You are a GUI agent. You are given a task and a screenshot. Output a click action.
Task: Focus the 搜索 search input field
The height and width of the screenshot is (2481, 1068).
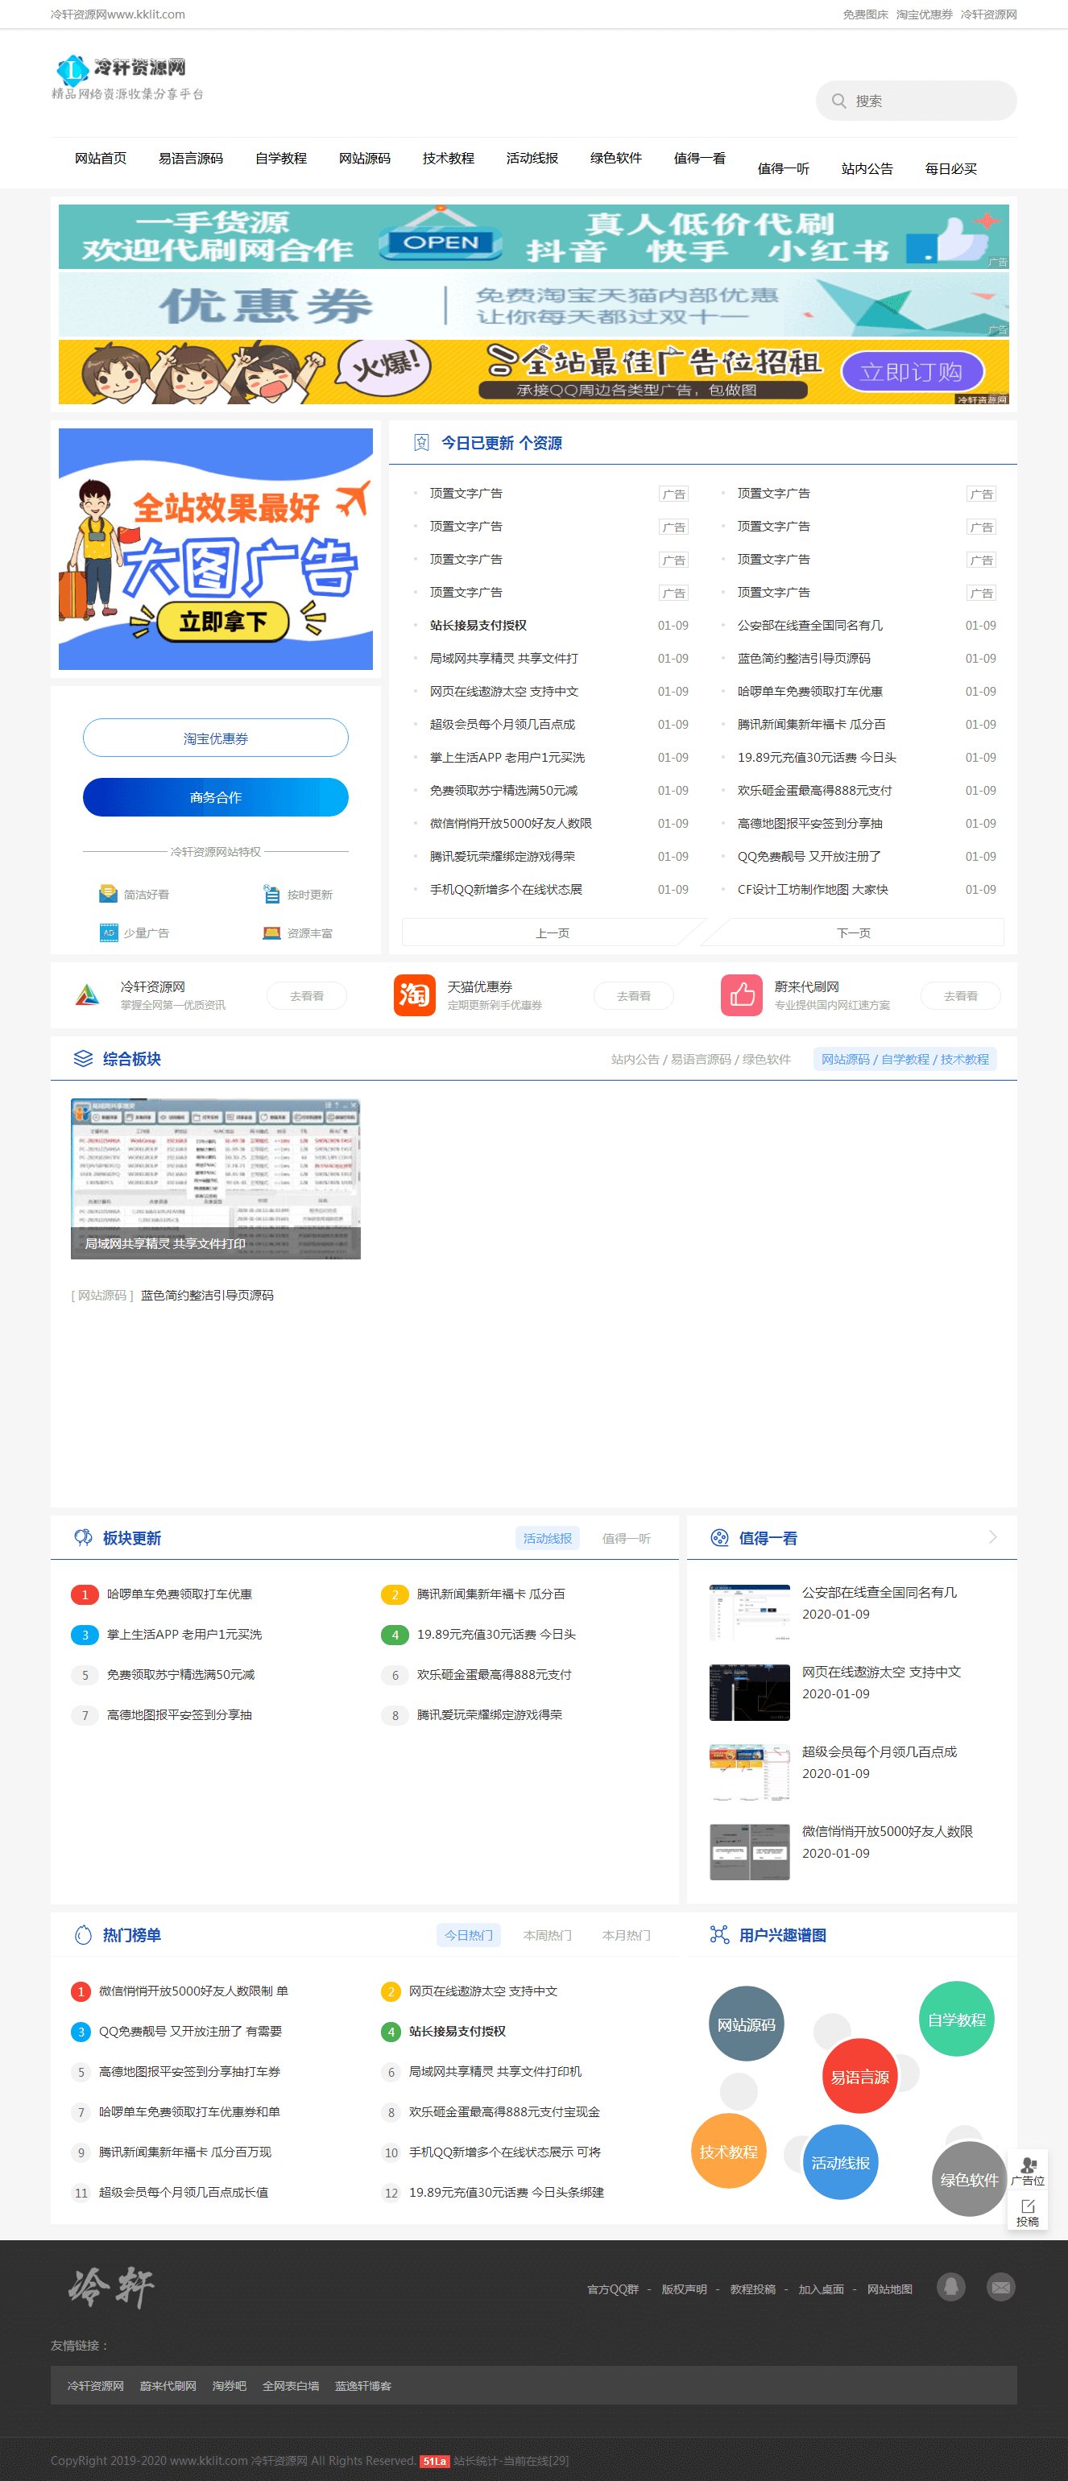click(x=916, y=101)
